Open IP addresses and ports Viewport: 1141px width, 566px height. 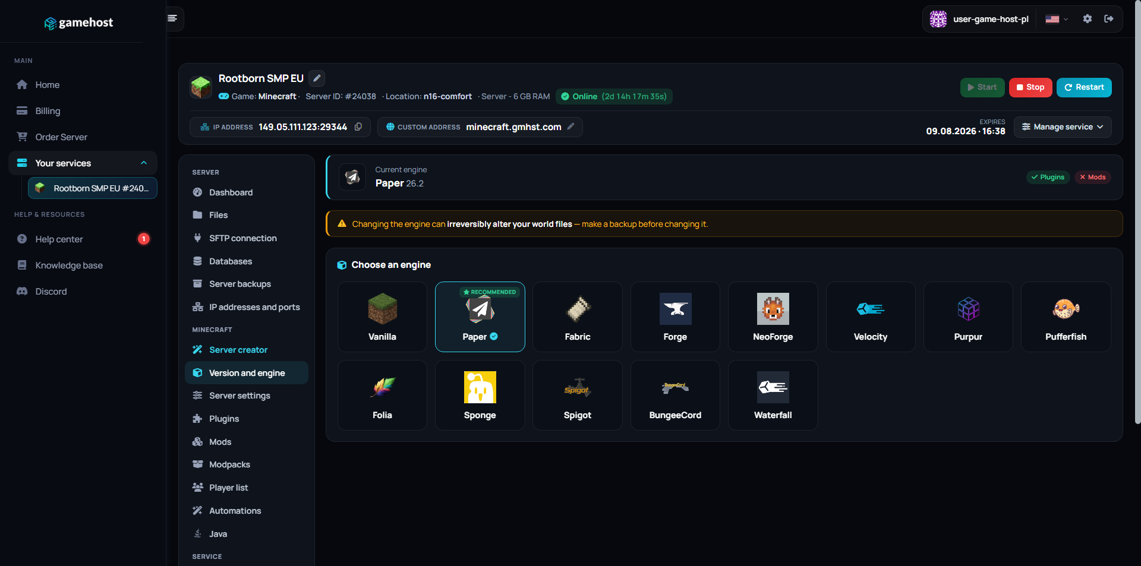tap(247, 307)
